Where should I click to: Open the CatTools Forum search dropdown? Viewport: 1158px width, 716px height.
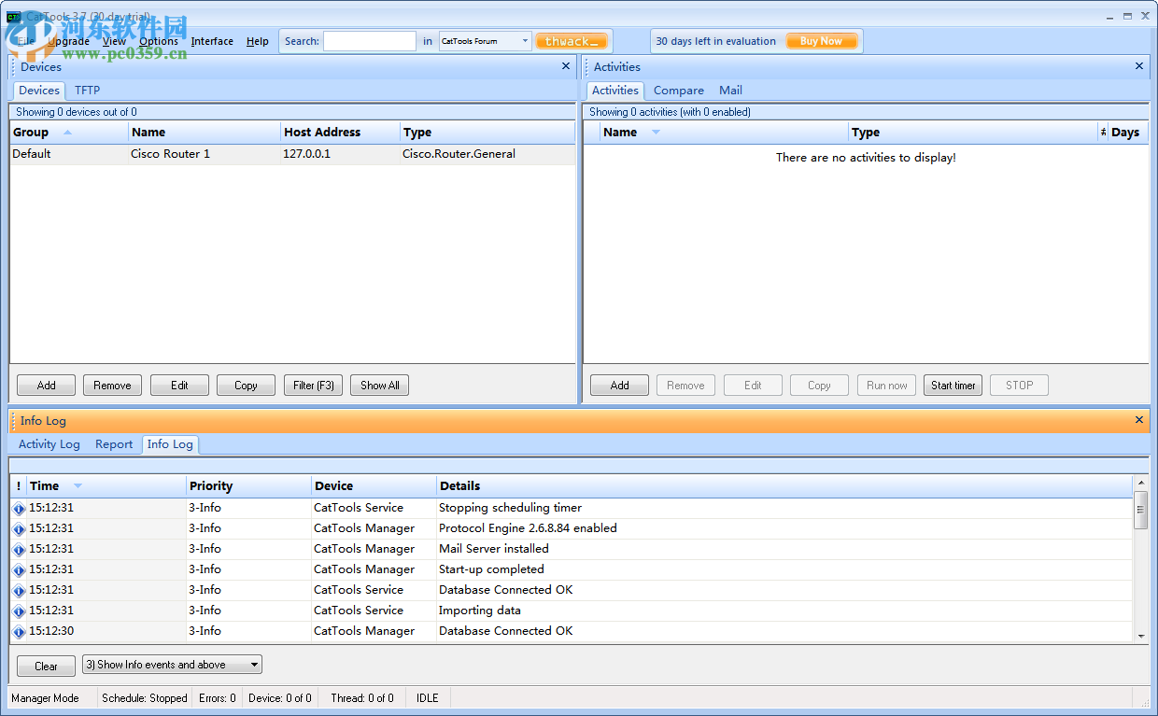click(x=525, y=41)
